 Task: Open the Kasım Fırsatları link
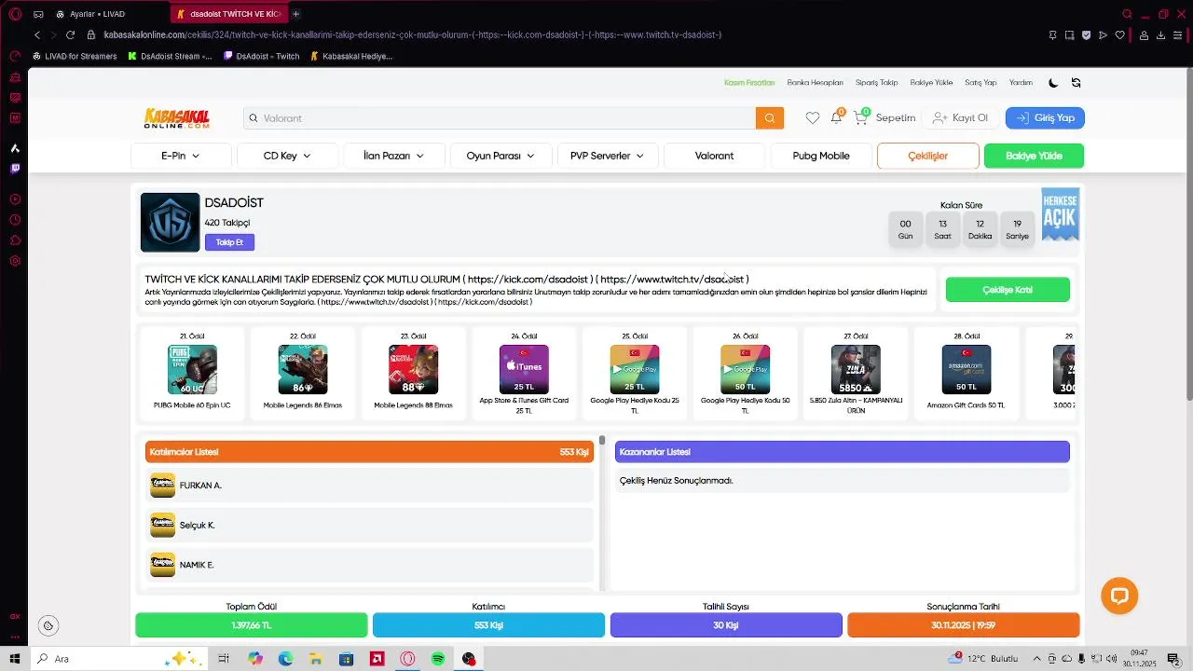coord(749,83)
